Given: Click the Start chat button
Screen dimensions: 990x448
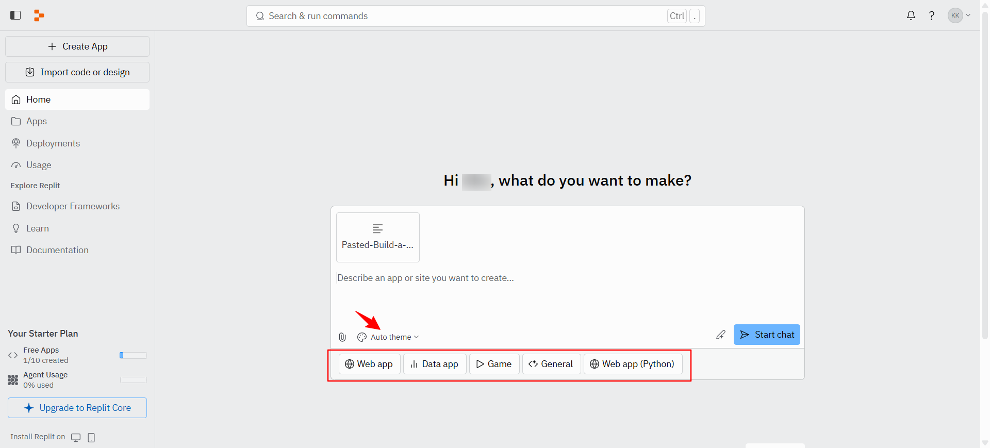Looking at the screenshot, I should tap(767, 335).
